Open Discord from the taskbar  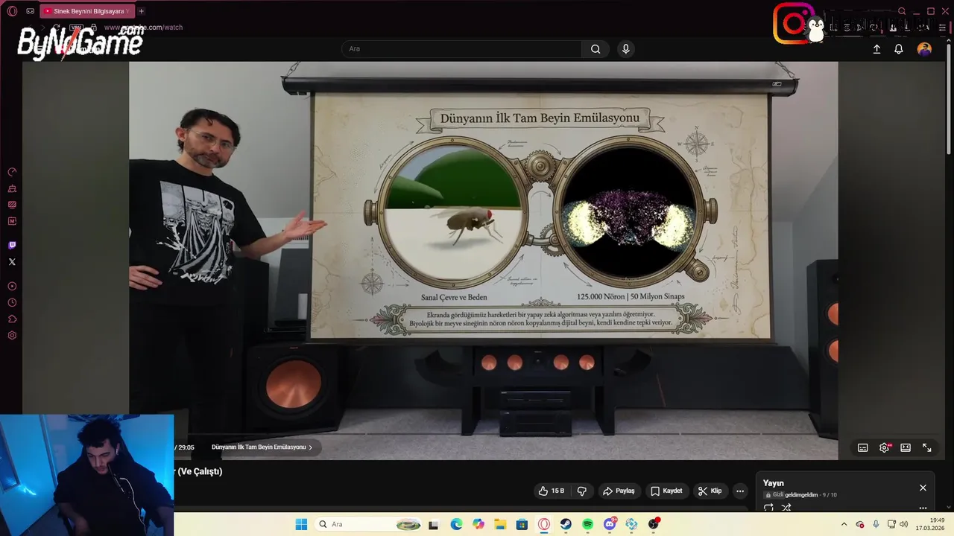pyautogui.click(x=610, y=524)
